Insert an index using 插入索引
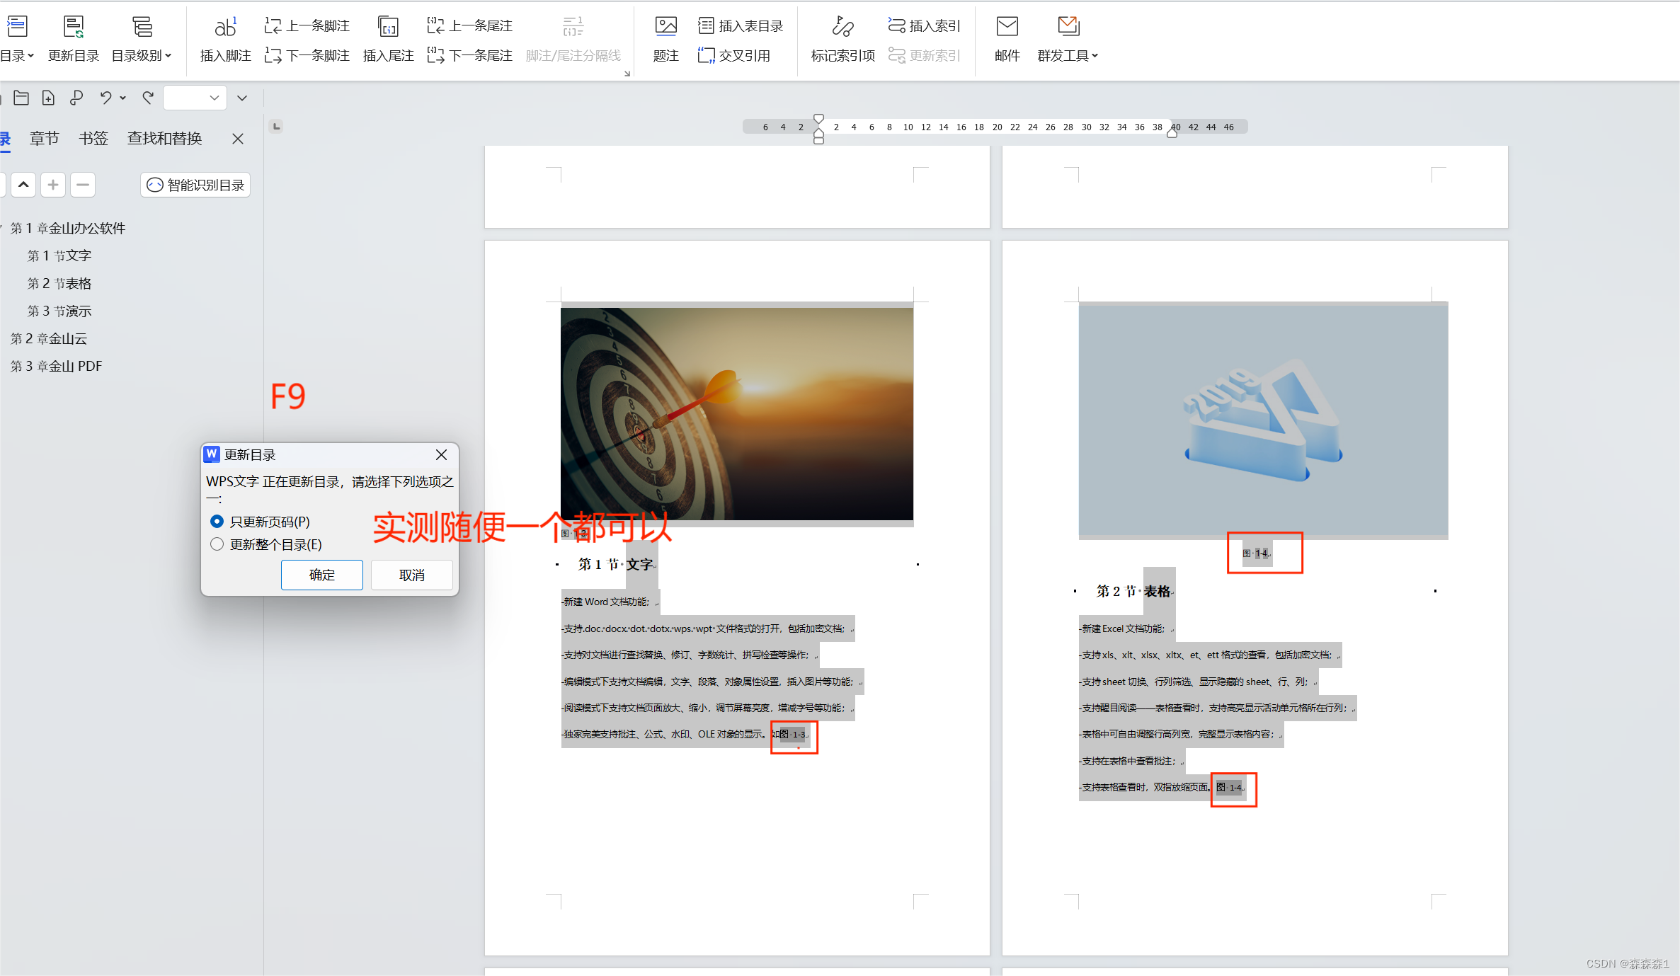Viewport: 1680px width, 976px height. pyautogui.click(x=924, y=25)
